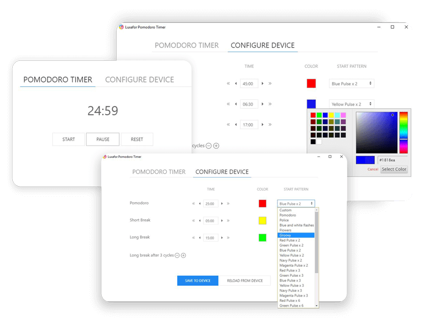Image resolution: width=426 pixels, height=320 pixels.
Task: Confirm with Select Color in the picker
Action: tap(394, 169)
